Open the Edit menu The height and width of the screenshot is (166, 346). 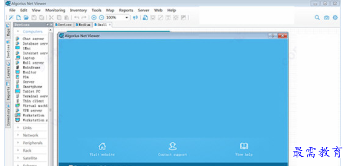point(24,10)
